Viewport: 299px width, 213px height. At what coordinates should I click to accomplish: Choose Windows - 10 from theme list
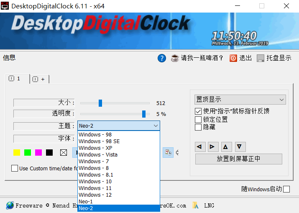pos(119,181)
